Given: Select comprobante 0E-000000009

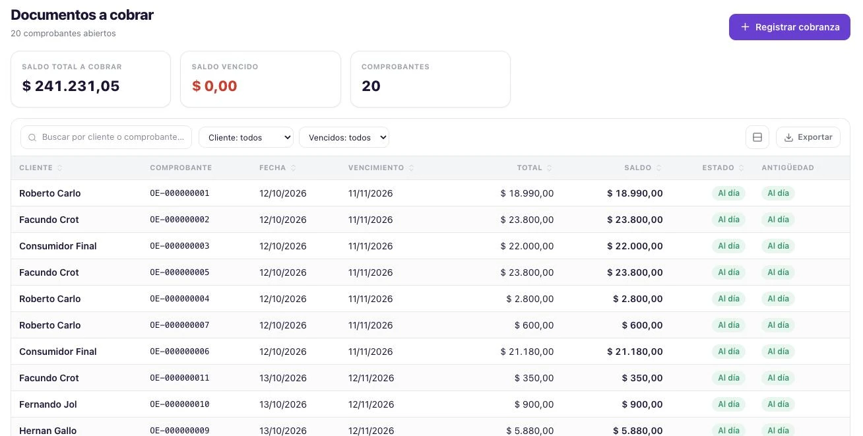Looking at the screenshot, I should tap(179, 431).
